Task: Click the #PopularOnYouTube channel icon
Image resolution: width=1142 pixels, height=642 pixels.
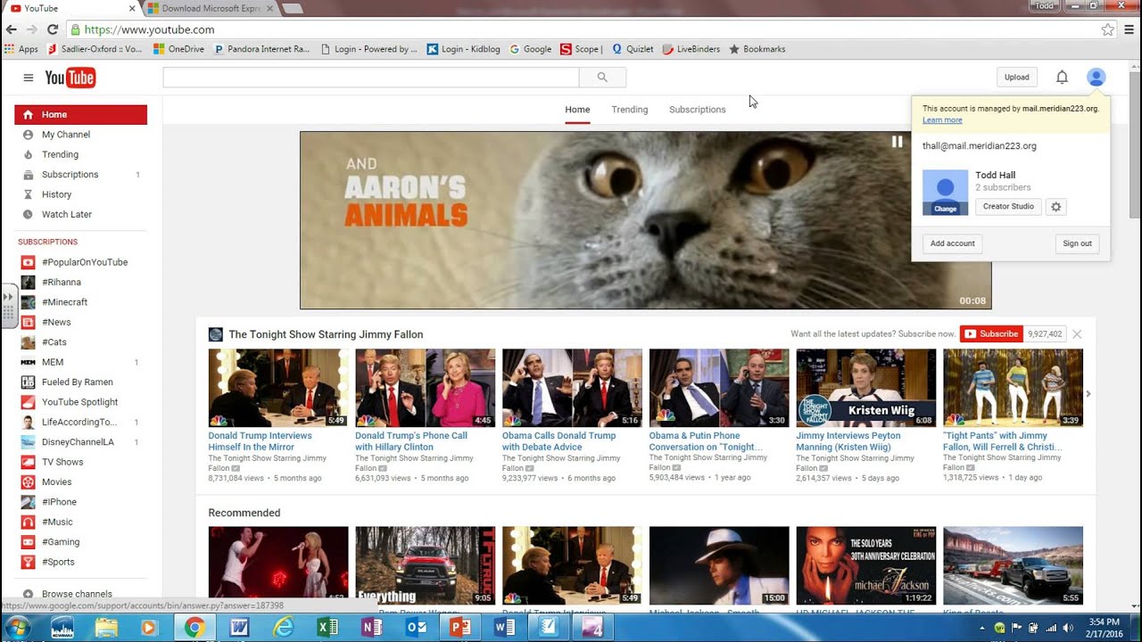Action: point(28,262)
